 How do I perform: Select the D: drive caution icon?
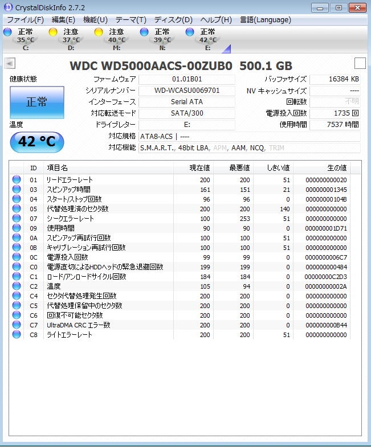(53, 32)
